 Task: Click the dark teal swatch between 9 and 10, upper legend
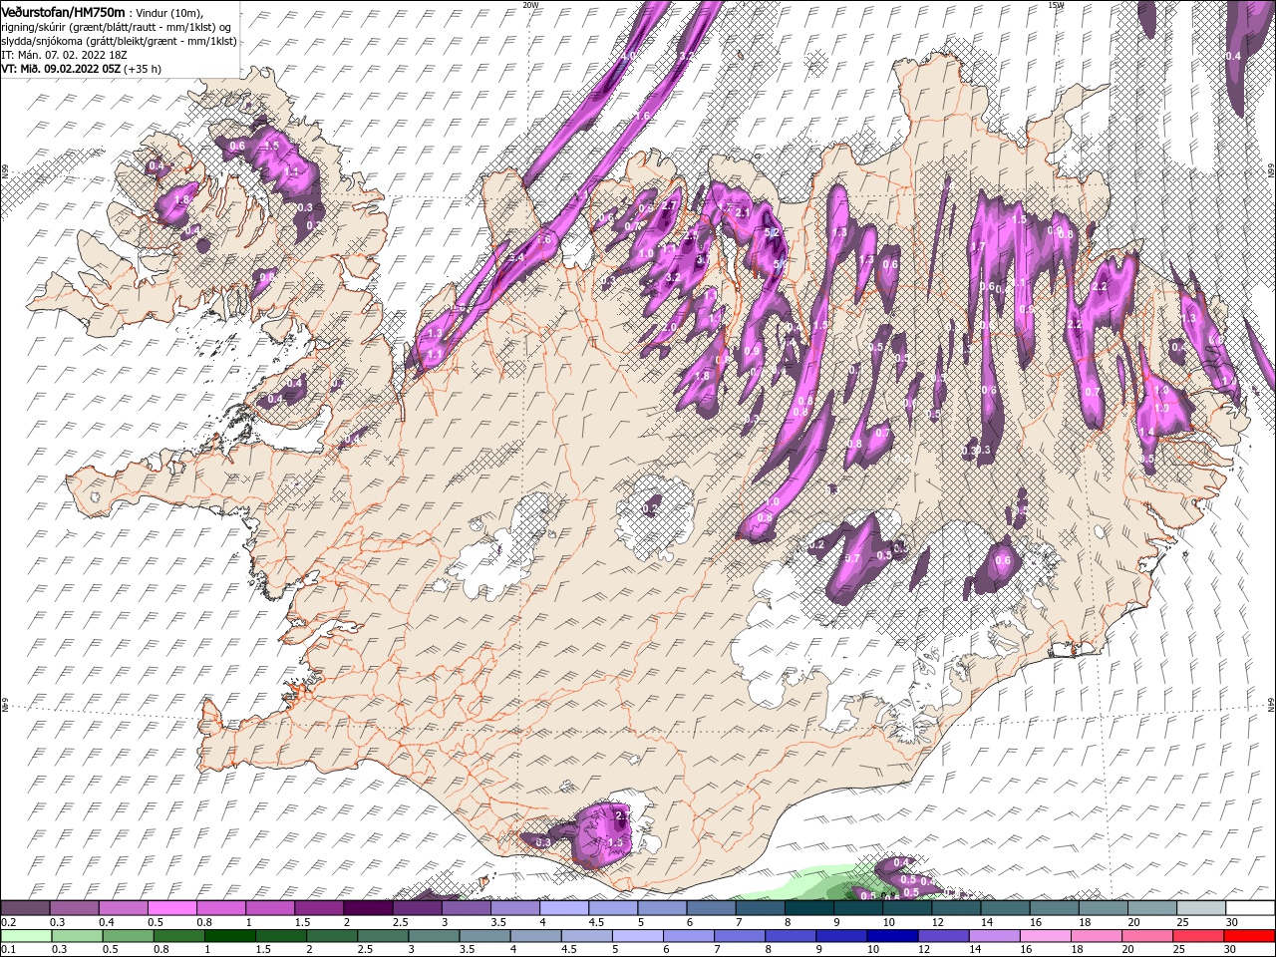click(x=858, y=907)
